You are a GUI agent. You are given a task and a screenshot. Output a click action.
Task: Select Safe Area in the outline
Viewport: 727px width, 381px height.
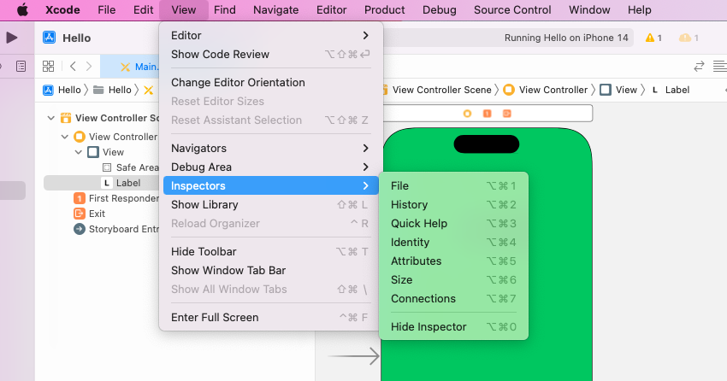[x=130, y=167]
